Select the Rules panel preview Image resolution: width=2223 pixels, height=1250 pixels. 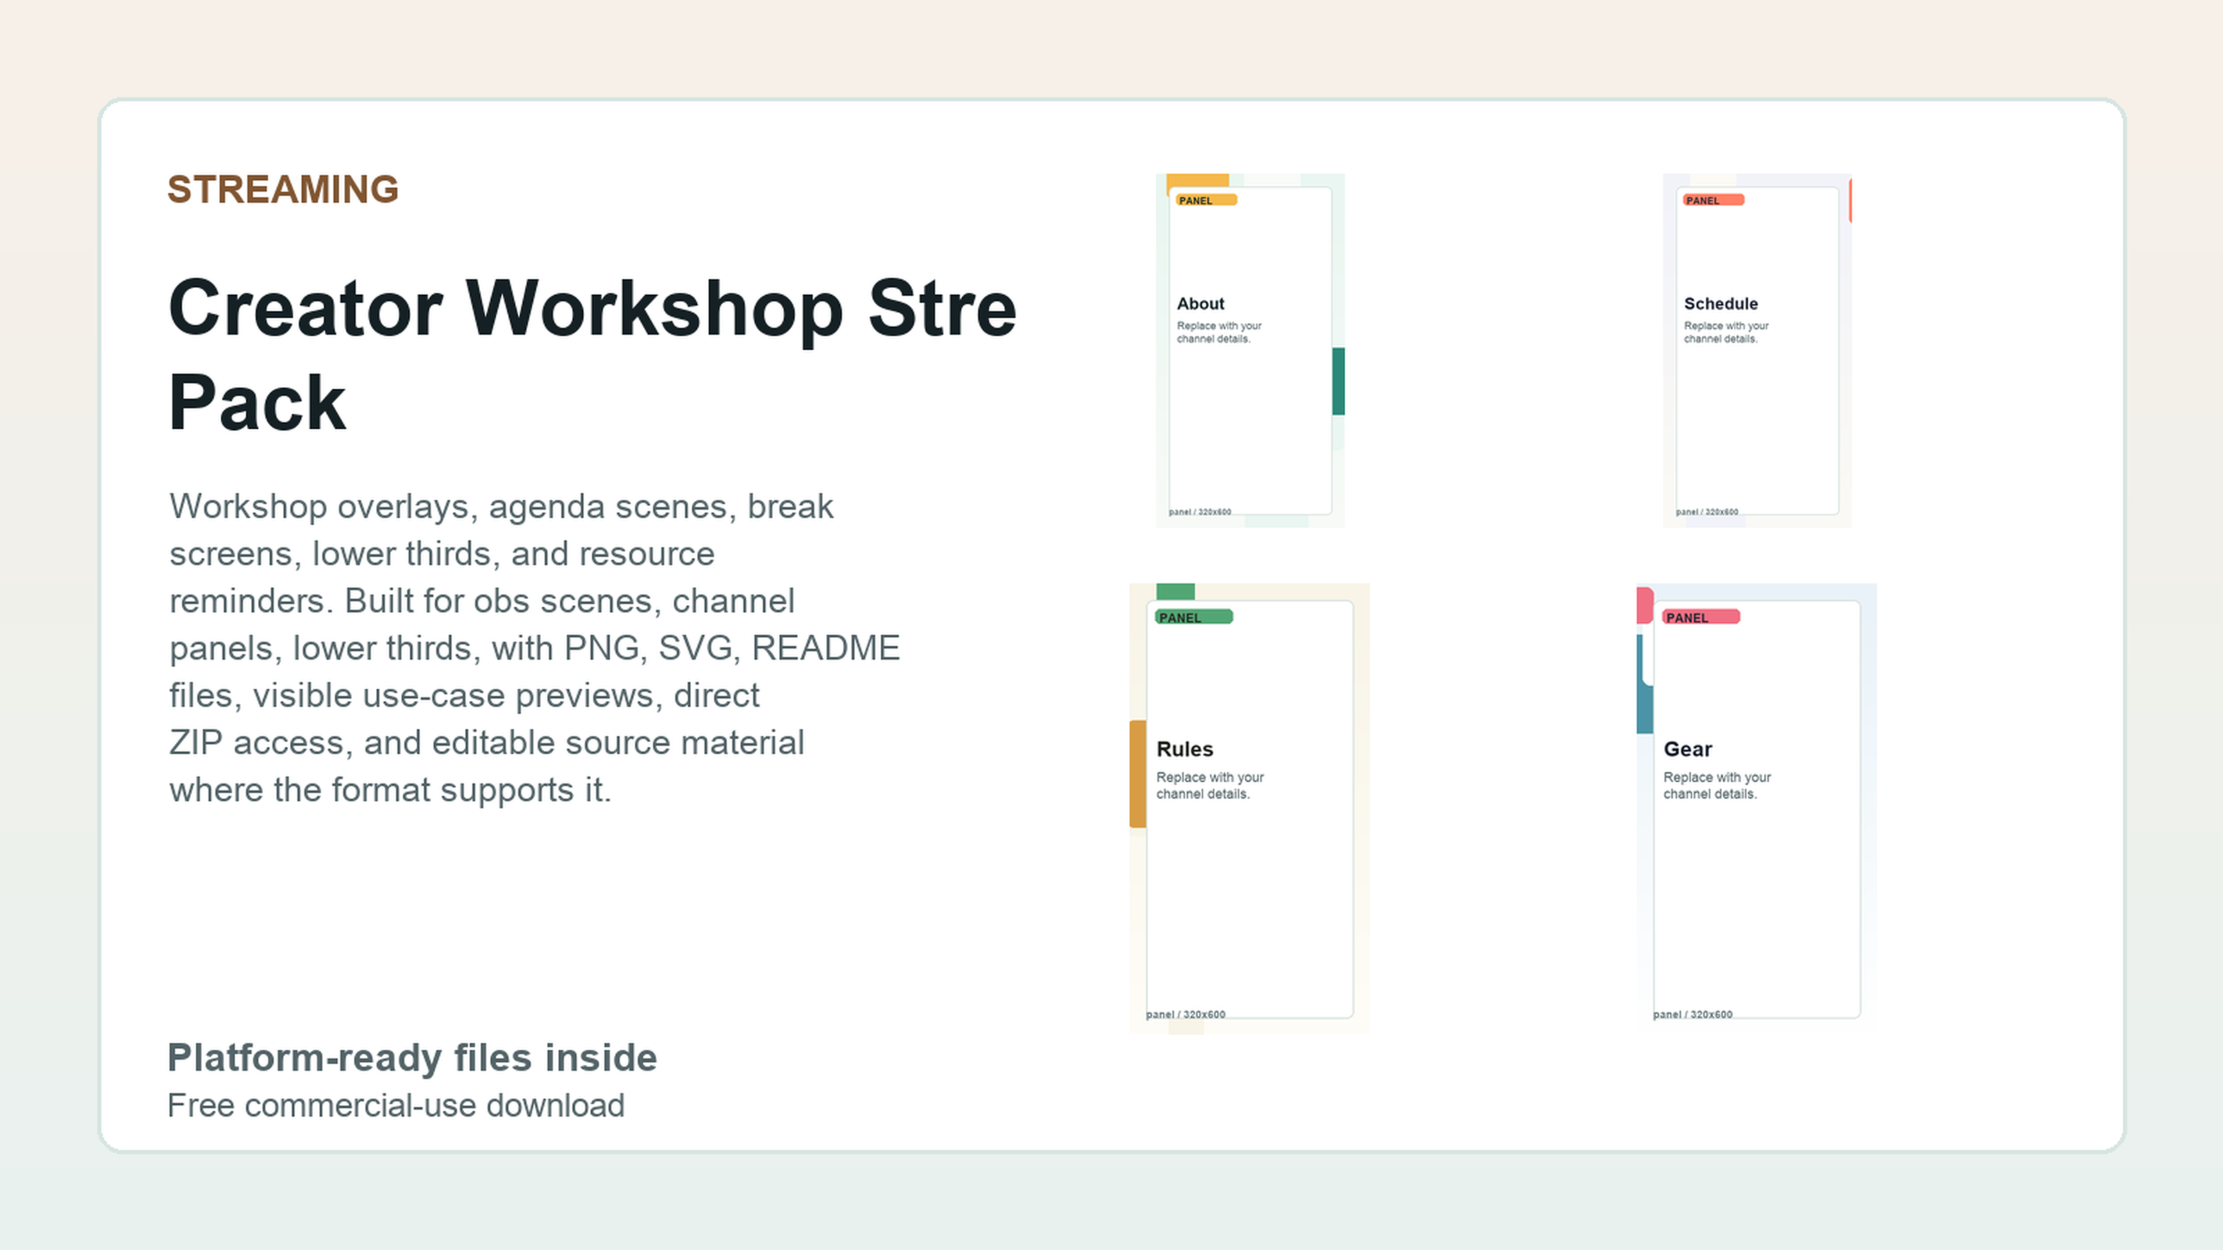[1250, 808]
